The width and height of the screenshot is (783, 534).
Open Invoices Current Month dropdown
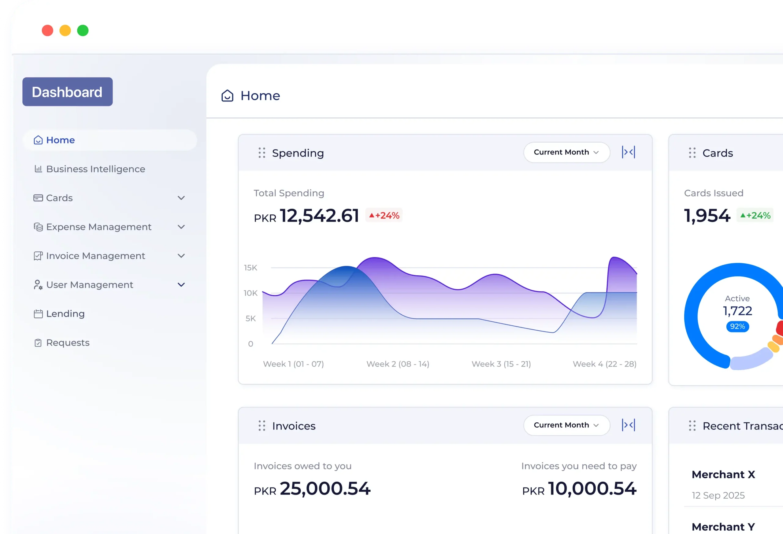[x=566, y=425]
